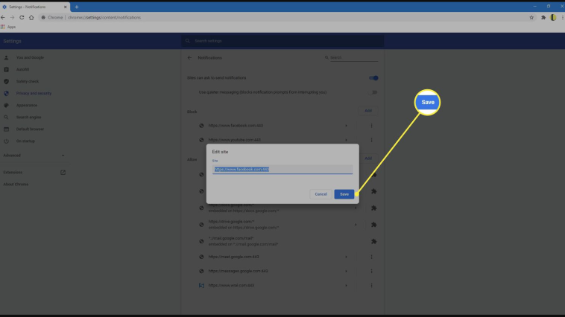The image size is (565, 317).
Task: Click the Save button in Edit site dialog
Action: click(x=344, y=194)
